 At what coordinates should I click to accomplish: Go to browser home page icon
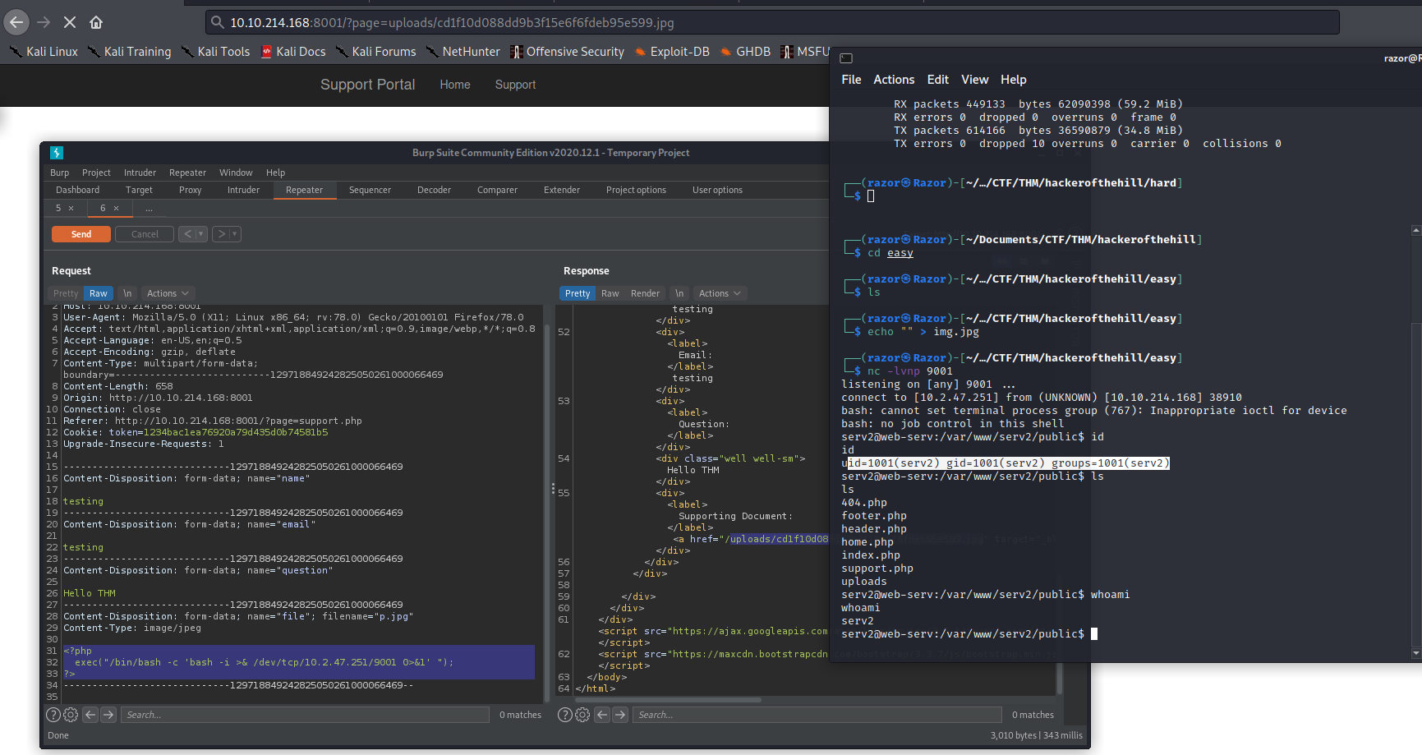pyautogui.click(x=96, y=22)
